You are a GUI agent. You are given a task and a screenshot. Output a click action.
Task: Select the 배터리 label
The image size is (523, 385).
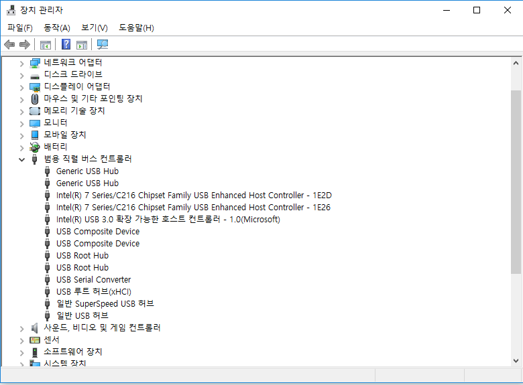[56, 147]
